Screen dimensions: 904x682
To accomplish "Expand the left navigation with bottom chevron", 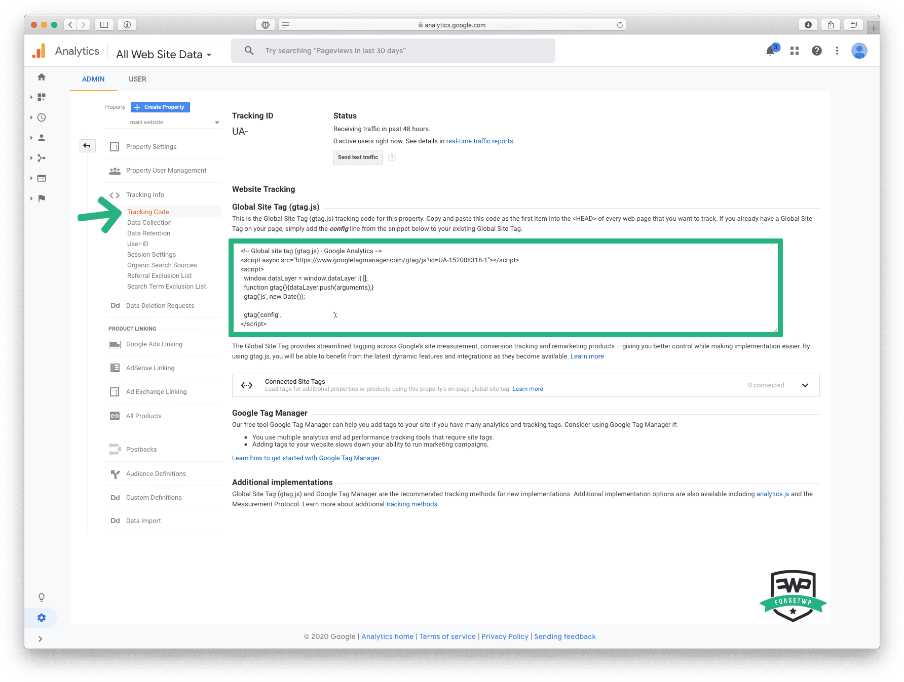I will (x=40, y=639).
